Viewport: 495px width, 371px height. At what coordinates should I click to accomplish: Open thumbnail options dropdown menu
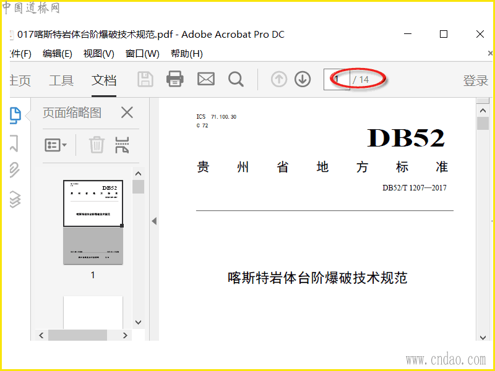coord(56,145)
